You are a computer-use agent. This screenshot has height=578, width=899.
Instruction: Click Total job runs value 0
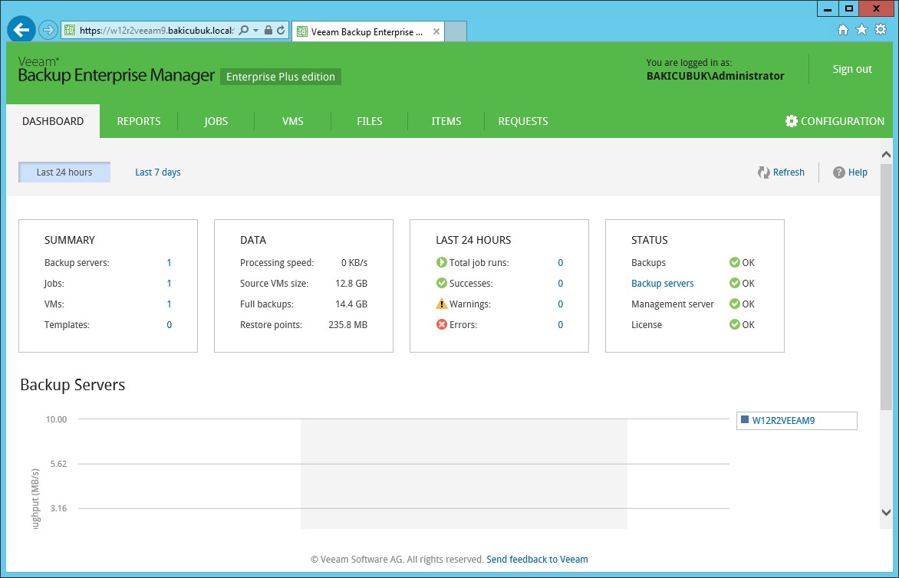pyautogui.click(x=560, y=262)
